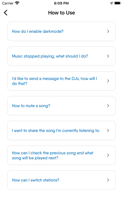Expand chevron beside music stopped question
This screenshot has height=220, width=123.
[x=108, y=56]
